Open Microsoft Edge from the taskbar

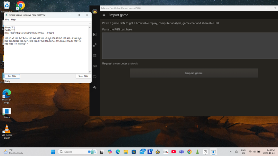(118, 152)
